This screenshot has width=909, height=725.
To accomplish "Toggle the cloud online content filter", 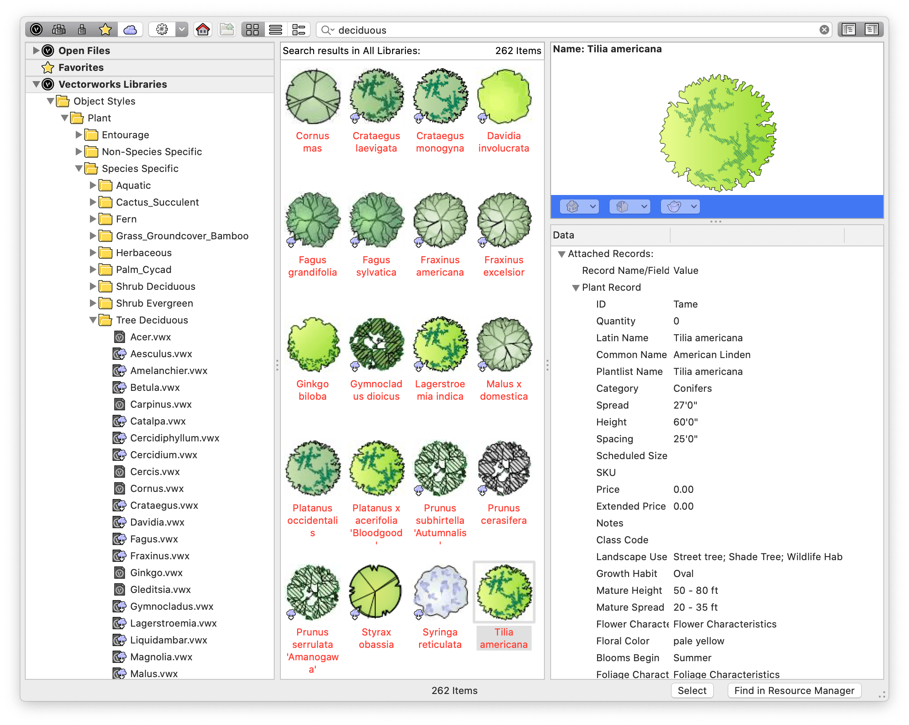I will pyautogui.click(x=130, y=30).
